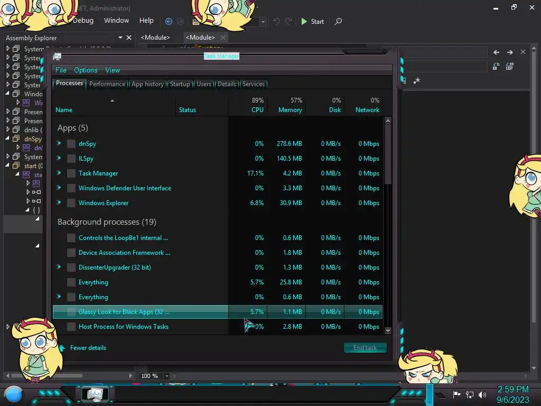Click the DissenterUpgrader process icon

pyautogui.click(x=71, y=267)
